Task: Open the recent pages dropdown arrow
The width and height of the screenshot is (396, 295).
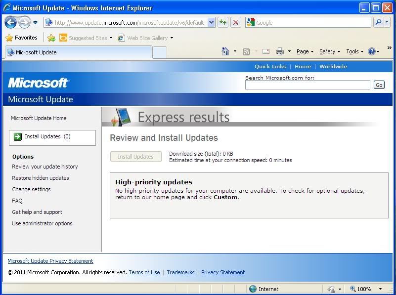Action: [x=36, y=23]
